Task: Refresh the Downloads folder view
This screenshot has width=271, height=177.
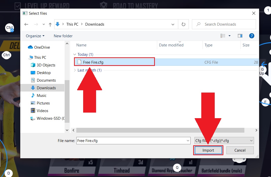Action: pos(183,24)
